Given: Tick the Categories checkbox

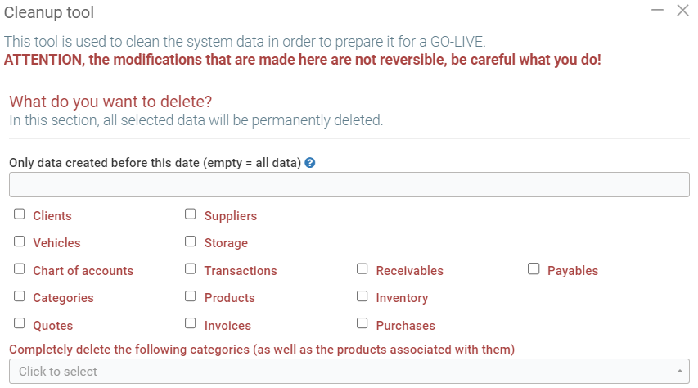Looking at the screenshot, I should [20, 296].
